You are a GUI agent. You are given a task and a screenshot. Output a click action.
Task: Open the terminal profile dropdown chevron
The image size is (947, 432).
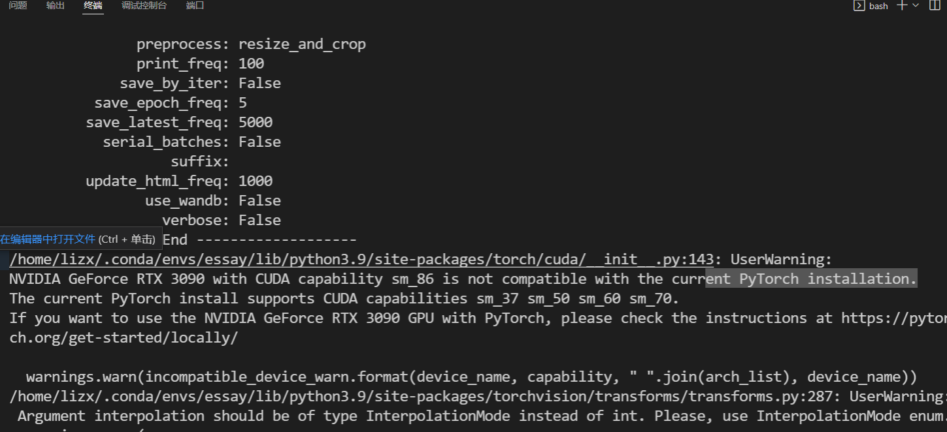tap(916, 5)
